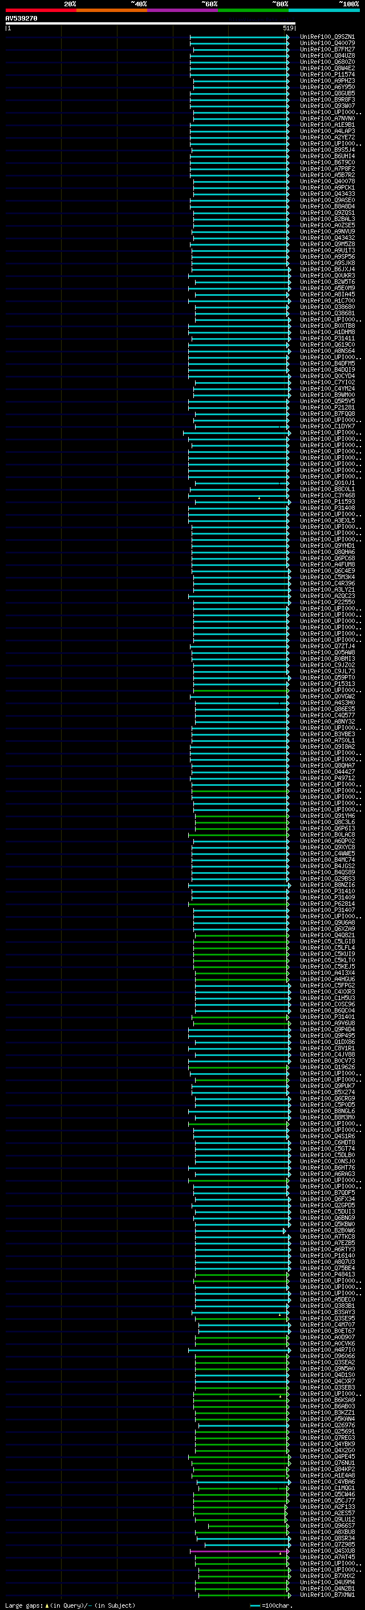This screenshot has height=1610, width=365.
Task: Select hit label UniRef100_C5LGI8
Action: (327, 941)
